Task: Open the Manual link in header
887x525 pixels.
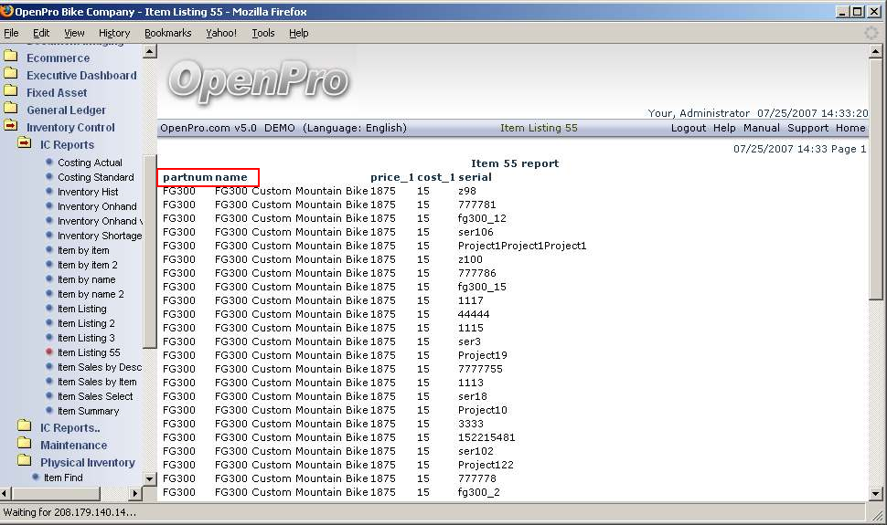Action: click(x=761, y=128)
